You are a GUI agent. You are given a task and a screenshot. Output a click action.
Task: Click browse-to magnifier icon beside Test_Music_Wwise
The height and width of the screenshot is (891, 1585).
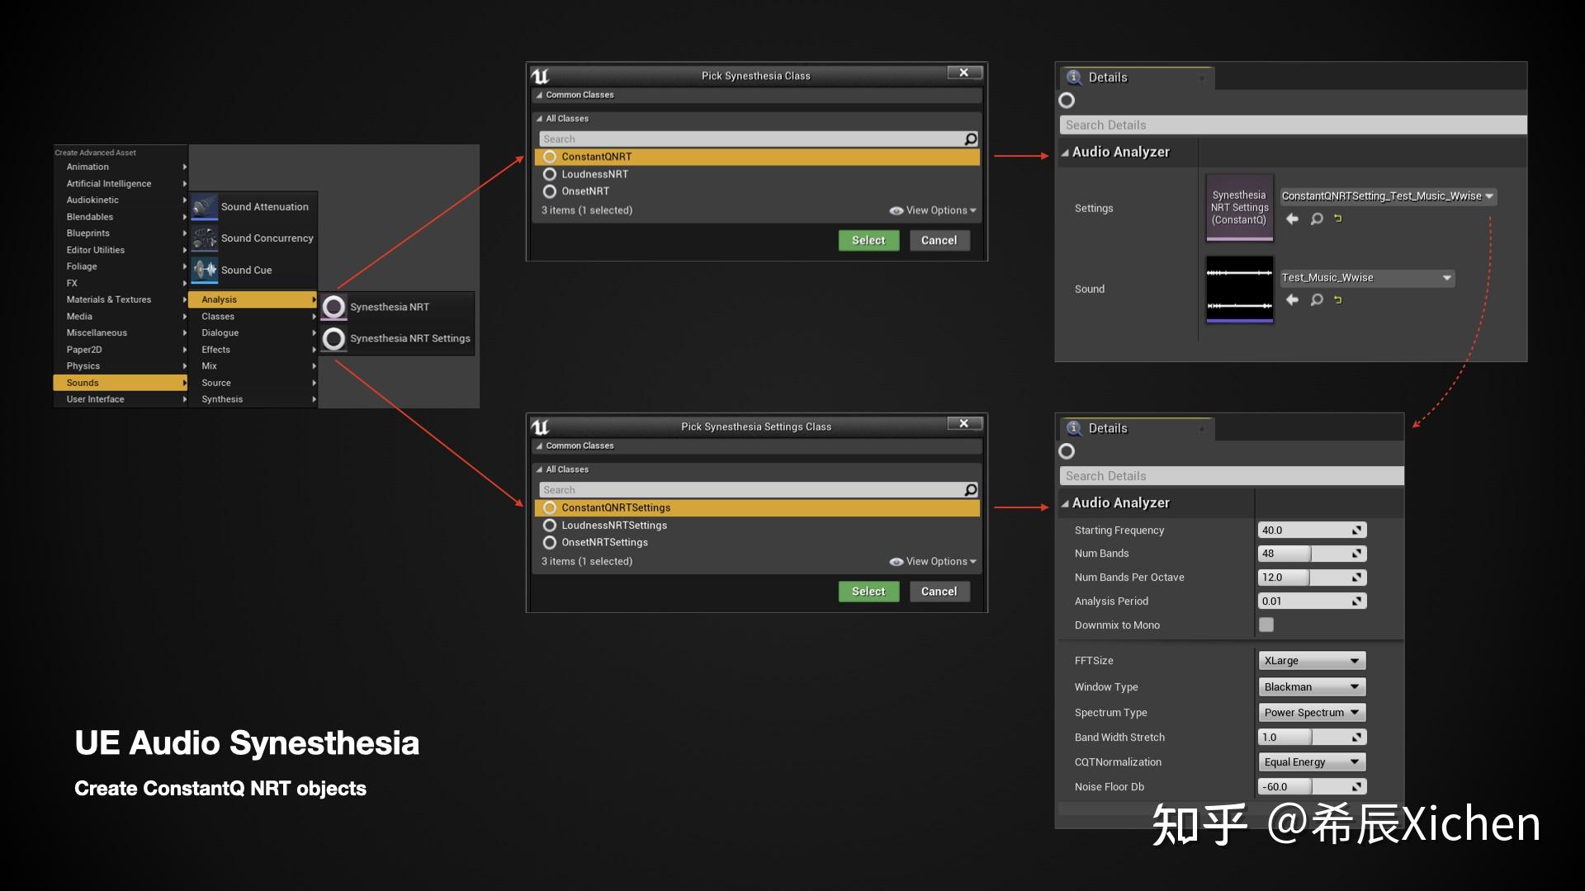pos(1317,299)
